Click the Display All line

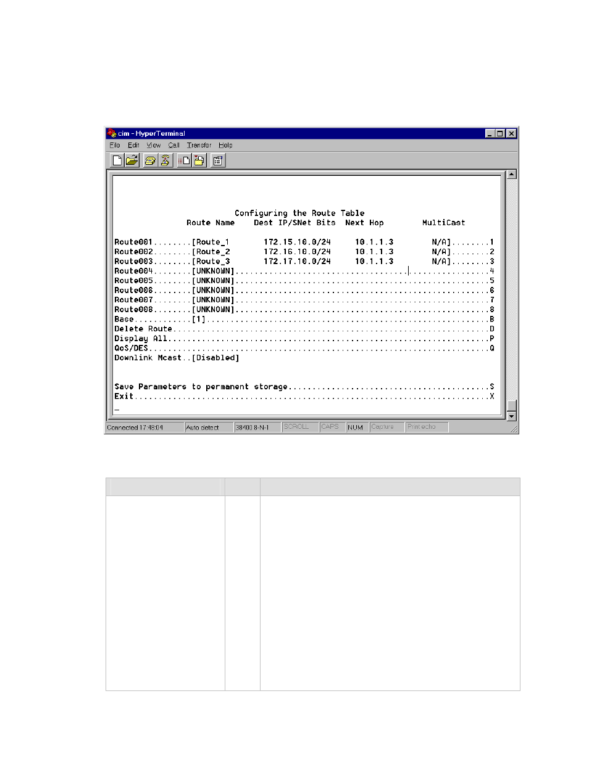[x=304, y=339]
